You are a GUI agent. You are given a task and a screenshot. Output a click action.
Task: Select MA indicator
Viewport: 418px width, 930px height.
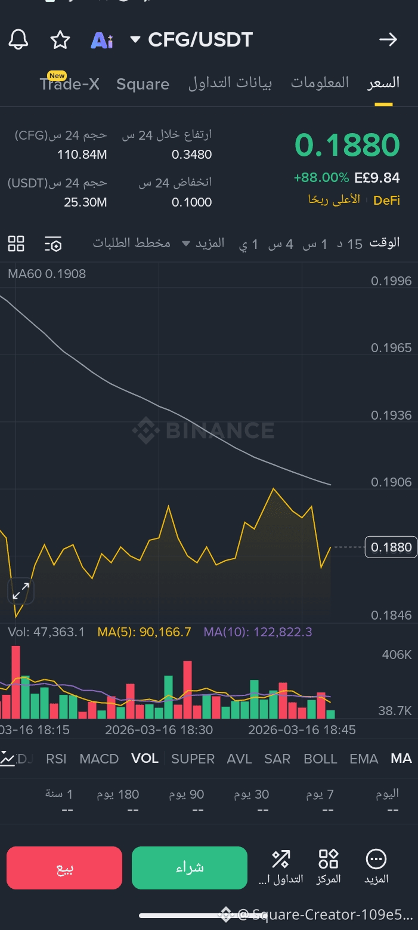tap(401, 758)
